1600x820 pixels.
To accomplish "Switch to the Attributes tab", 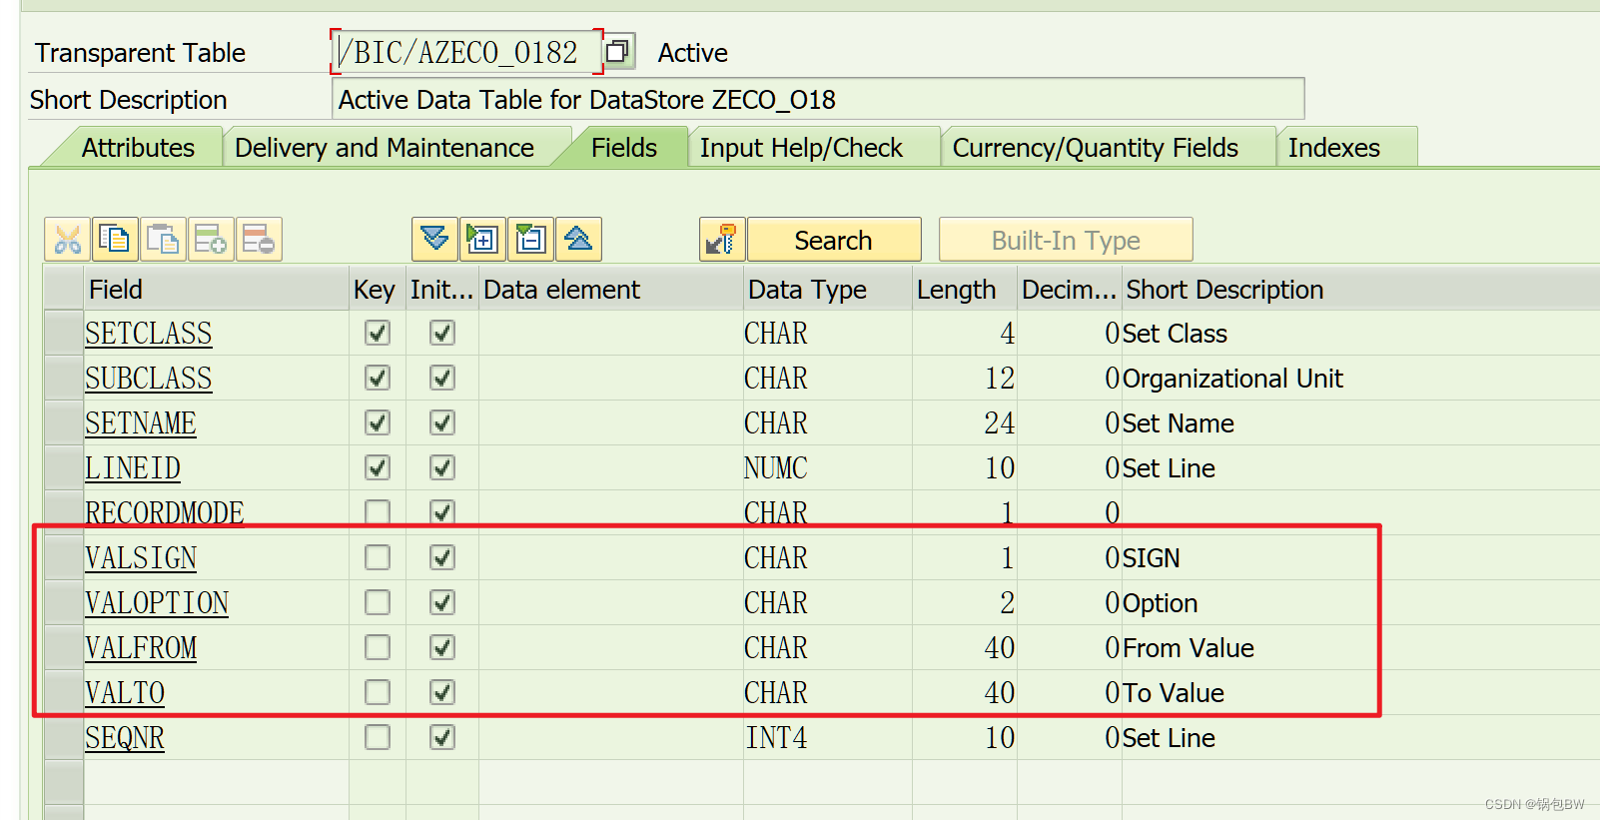I will pos(138,148).
